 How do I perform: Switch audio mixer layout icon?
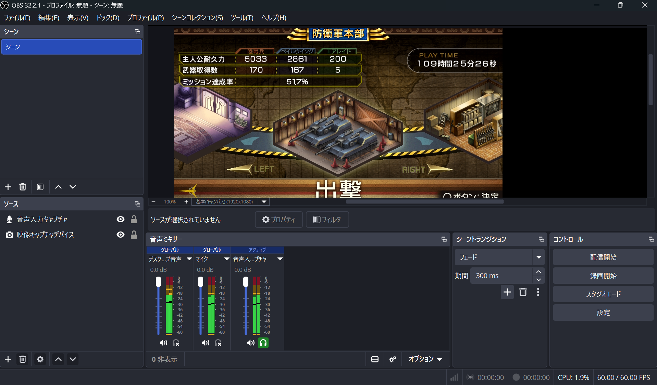[375, 359]
